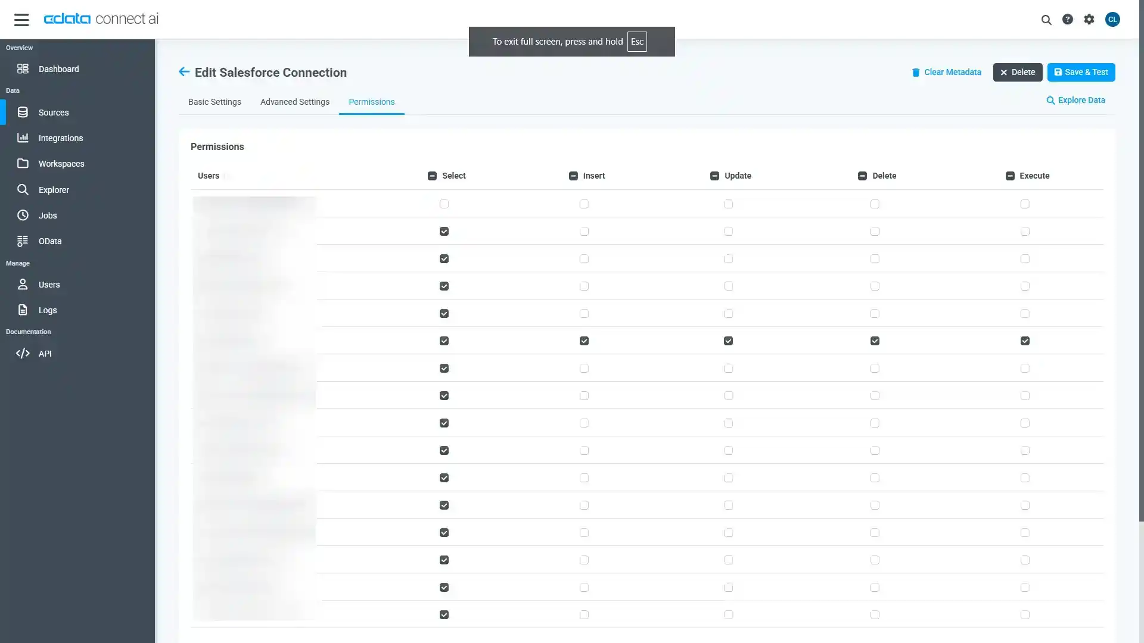Click the search magnifier icon in header
This screenshot has width=1144, height=643.
[1046, 20]
